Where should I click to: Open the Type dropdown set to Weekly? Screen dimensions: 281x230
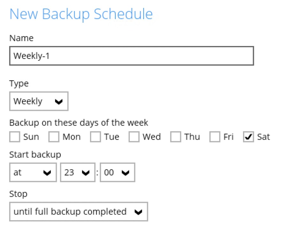pos(39,101)
